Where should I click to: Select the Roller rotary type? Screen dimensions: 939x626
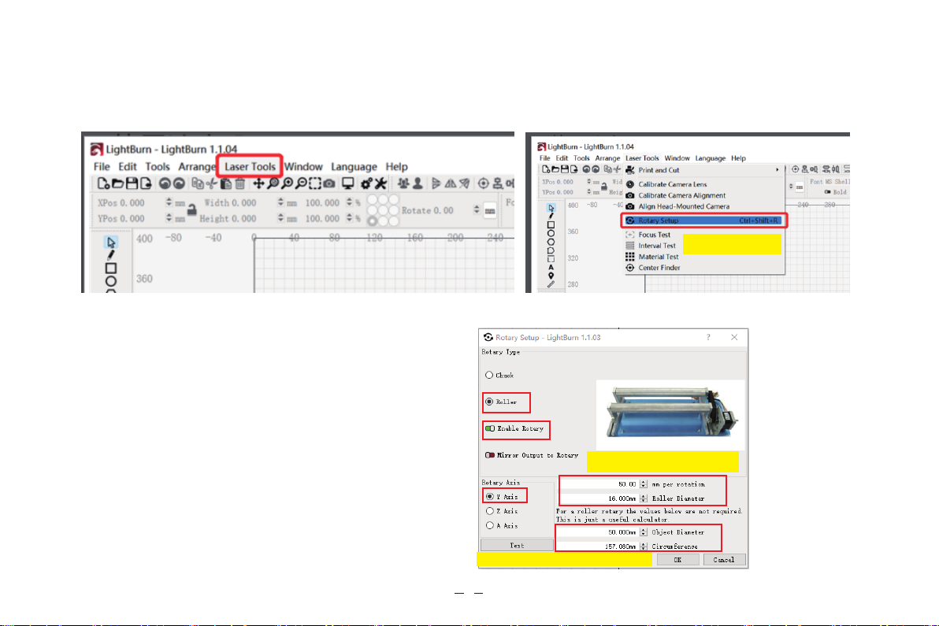[x=501, y=402]
